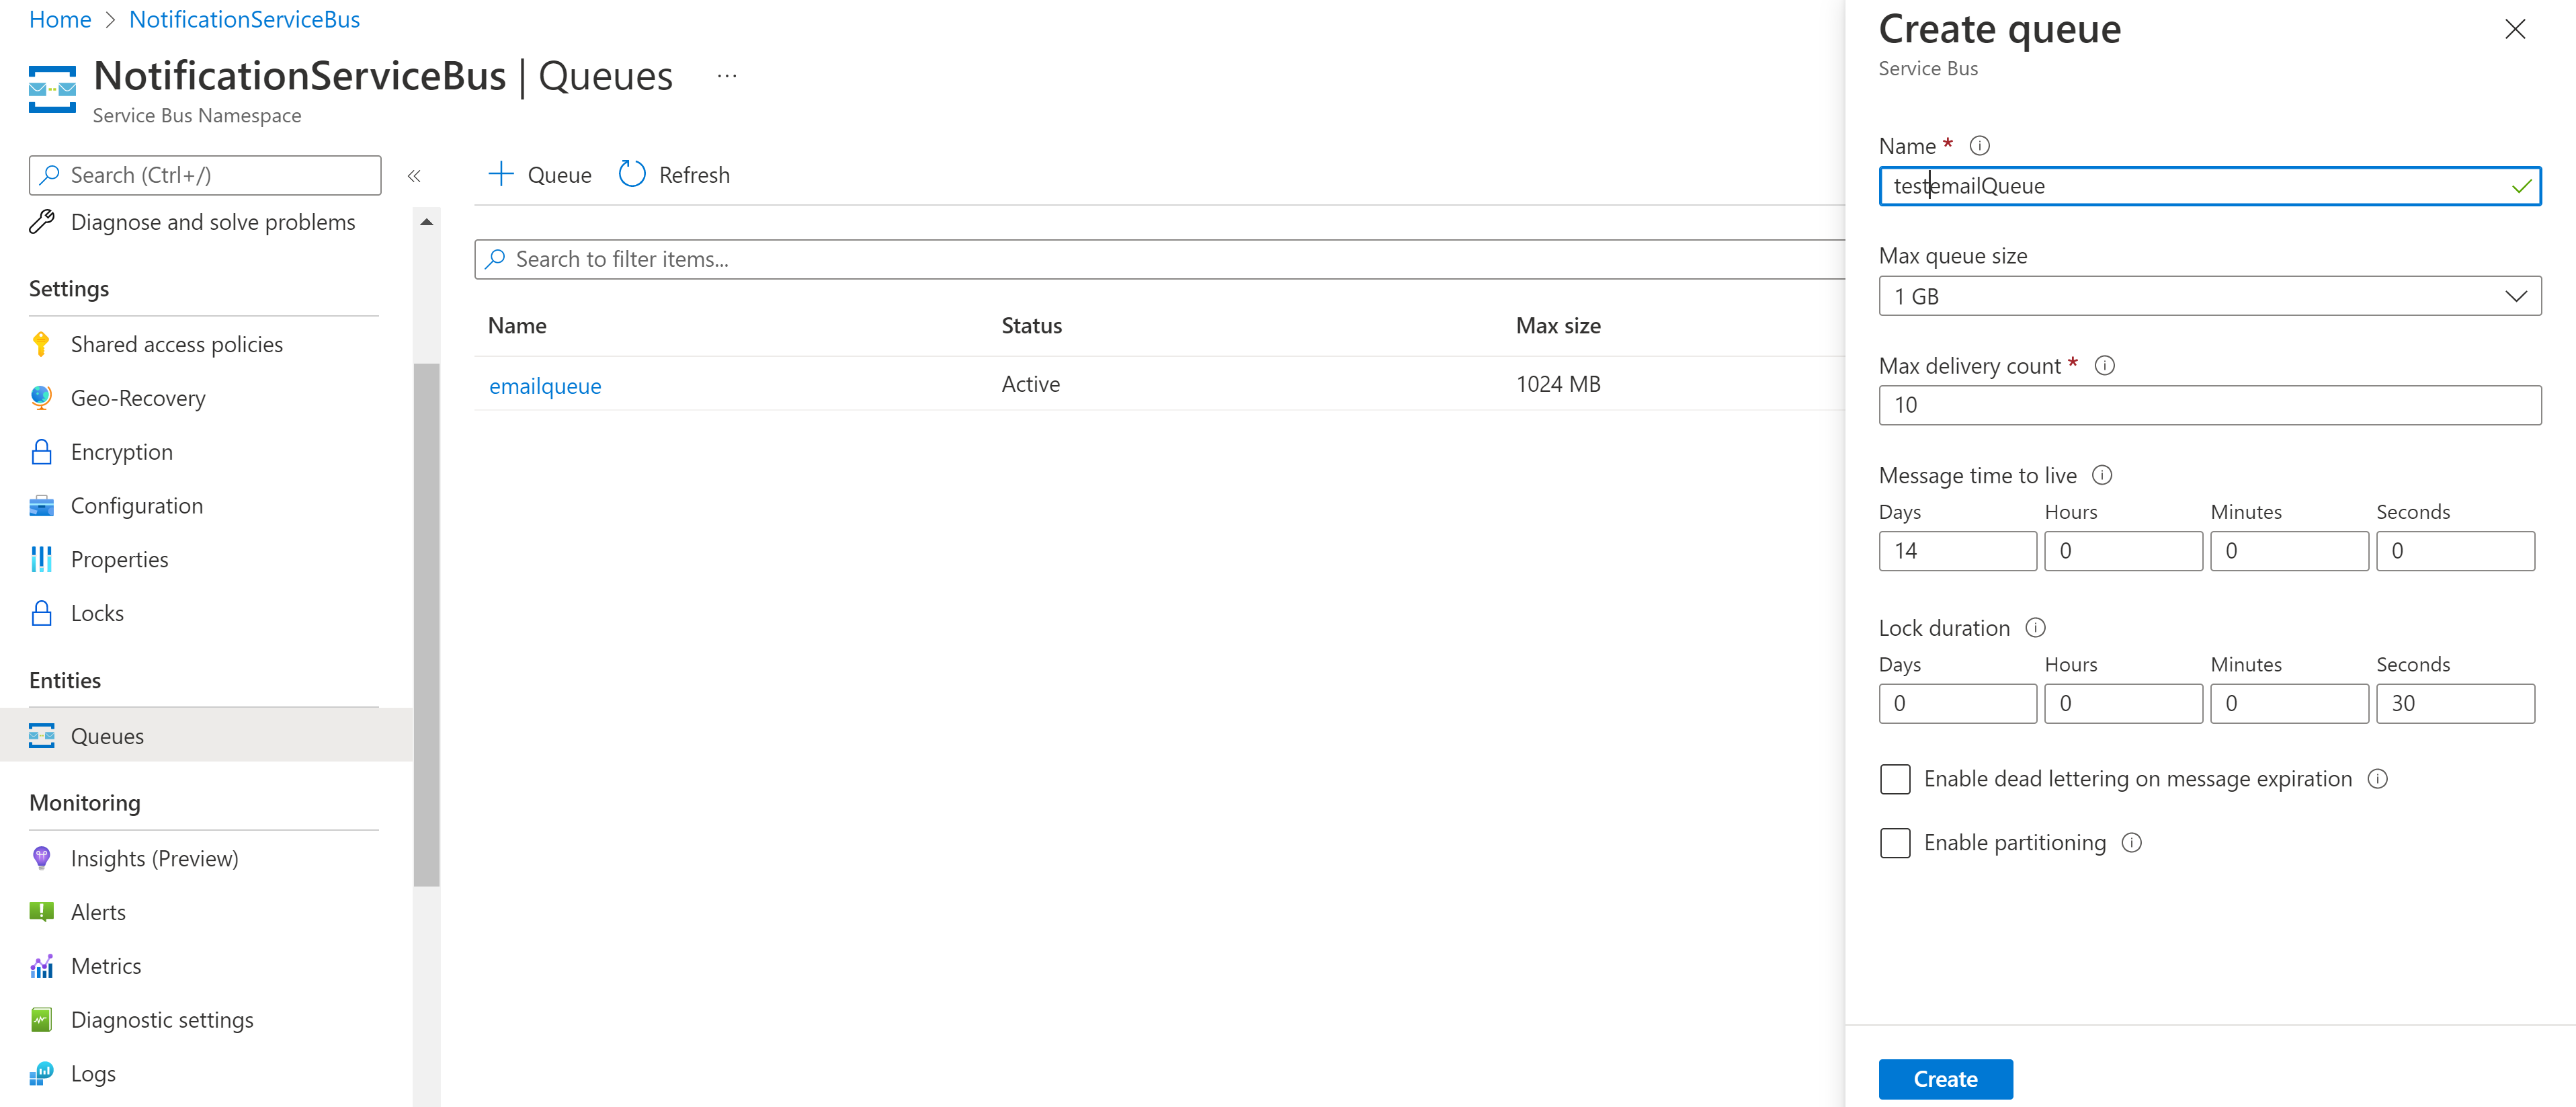Create the testemailQueue queue
The image size is (2576, 1107).
coord(1944,1079)
